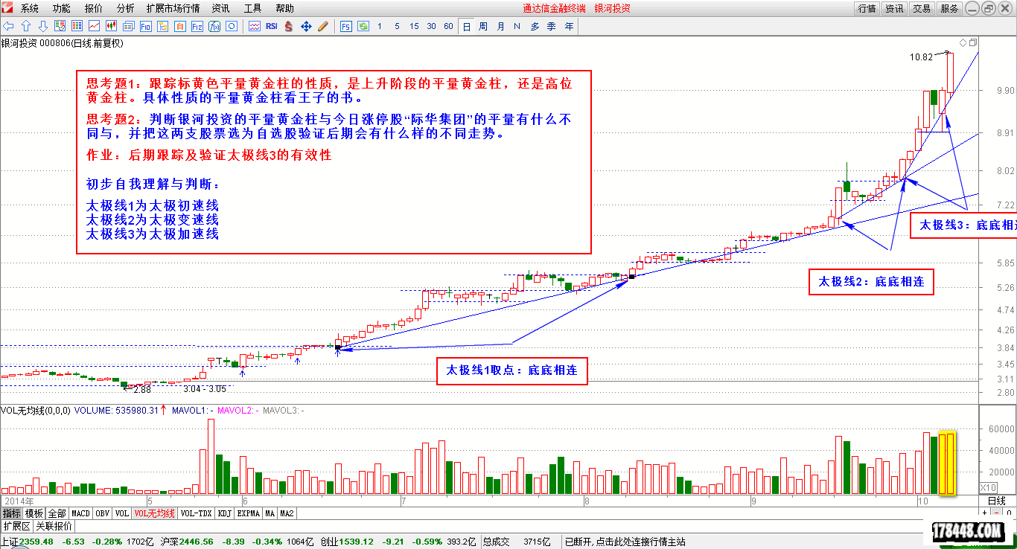Click the down arrow toolbar icon
This screenshot has height=549, width=1017.
(43, 26)
